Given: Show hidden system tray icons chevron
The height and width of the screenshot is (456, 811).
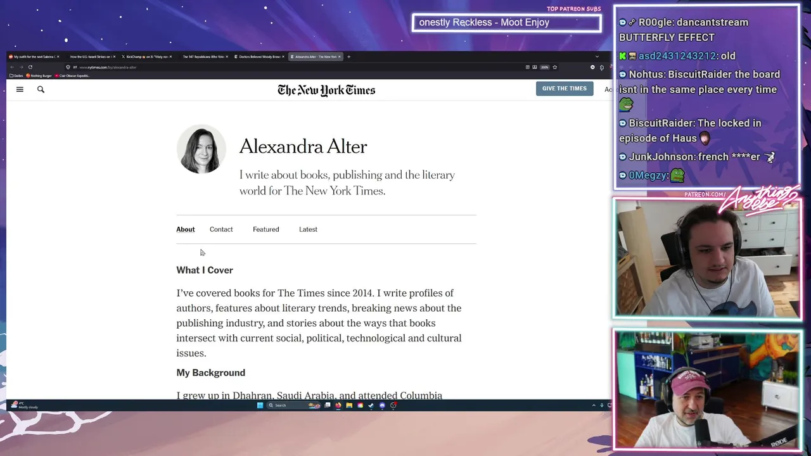Looking at the screenshot, I should [x=594, y=405].
